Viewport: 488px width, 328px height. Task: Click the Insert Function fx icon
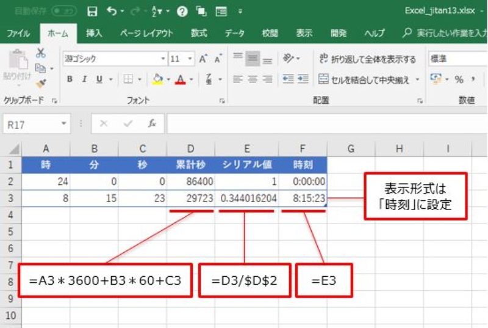tap(152, 123)
